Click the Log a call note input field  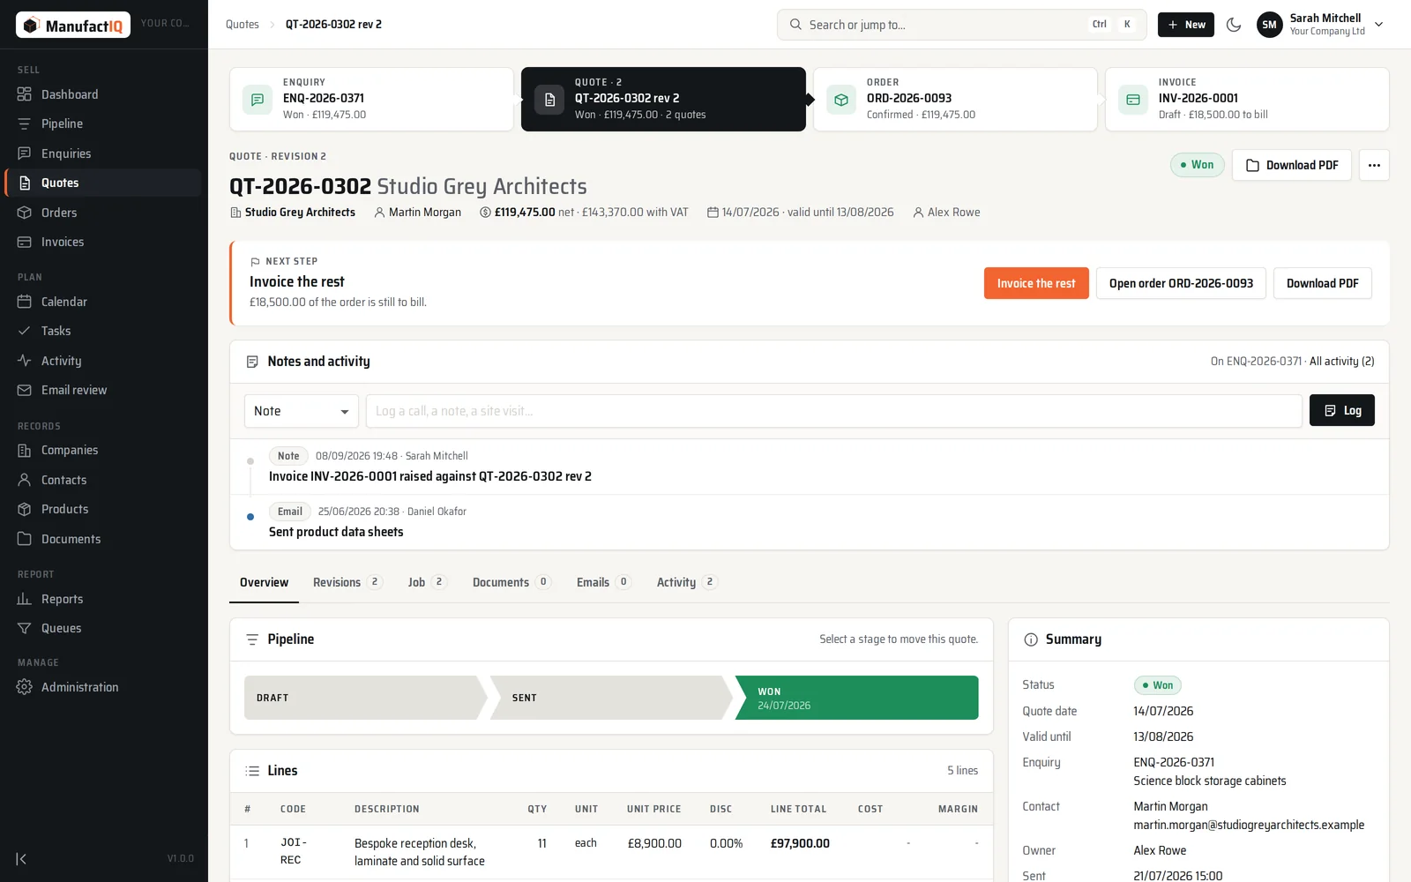tap(834, 411)
